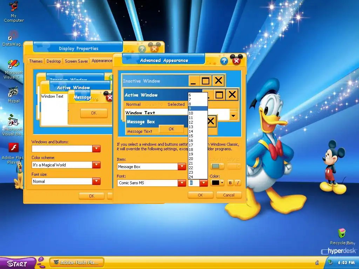Close Advanced Appearance with Mickey-ear X
This screenshot has height=269, width=359.
coord(236,60)
